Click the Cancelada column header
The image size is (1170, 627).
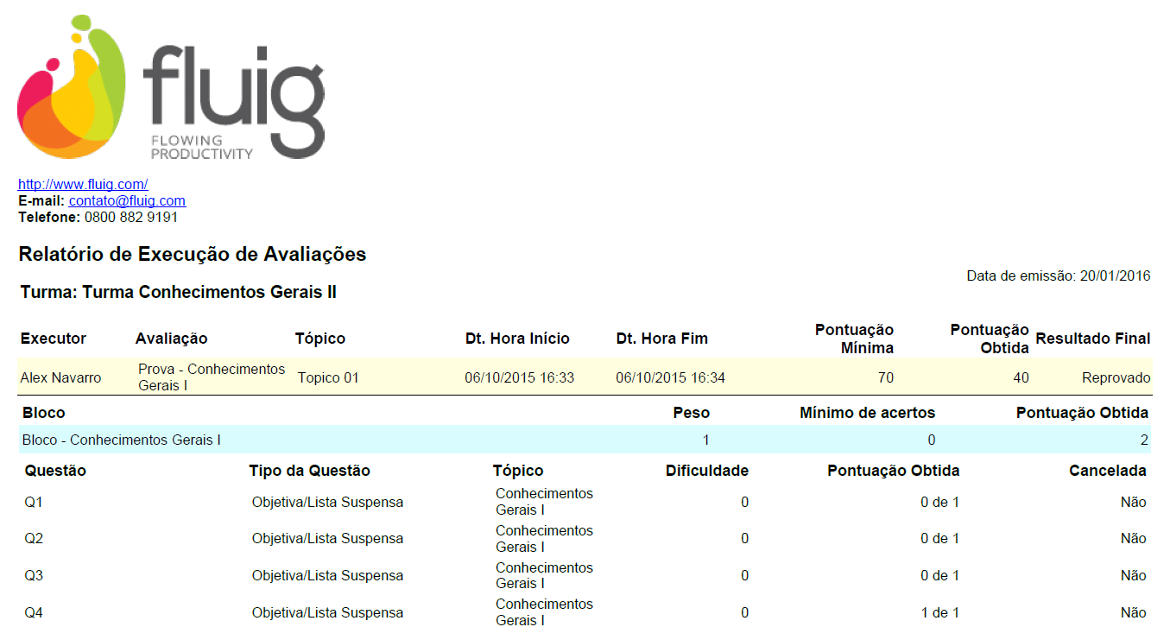(x=1108, y=471)
